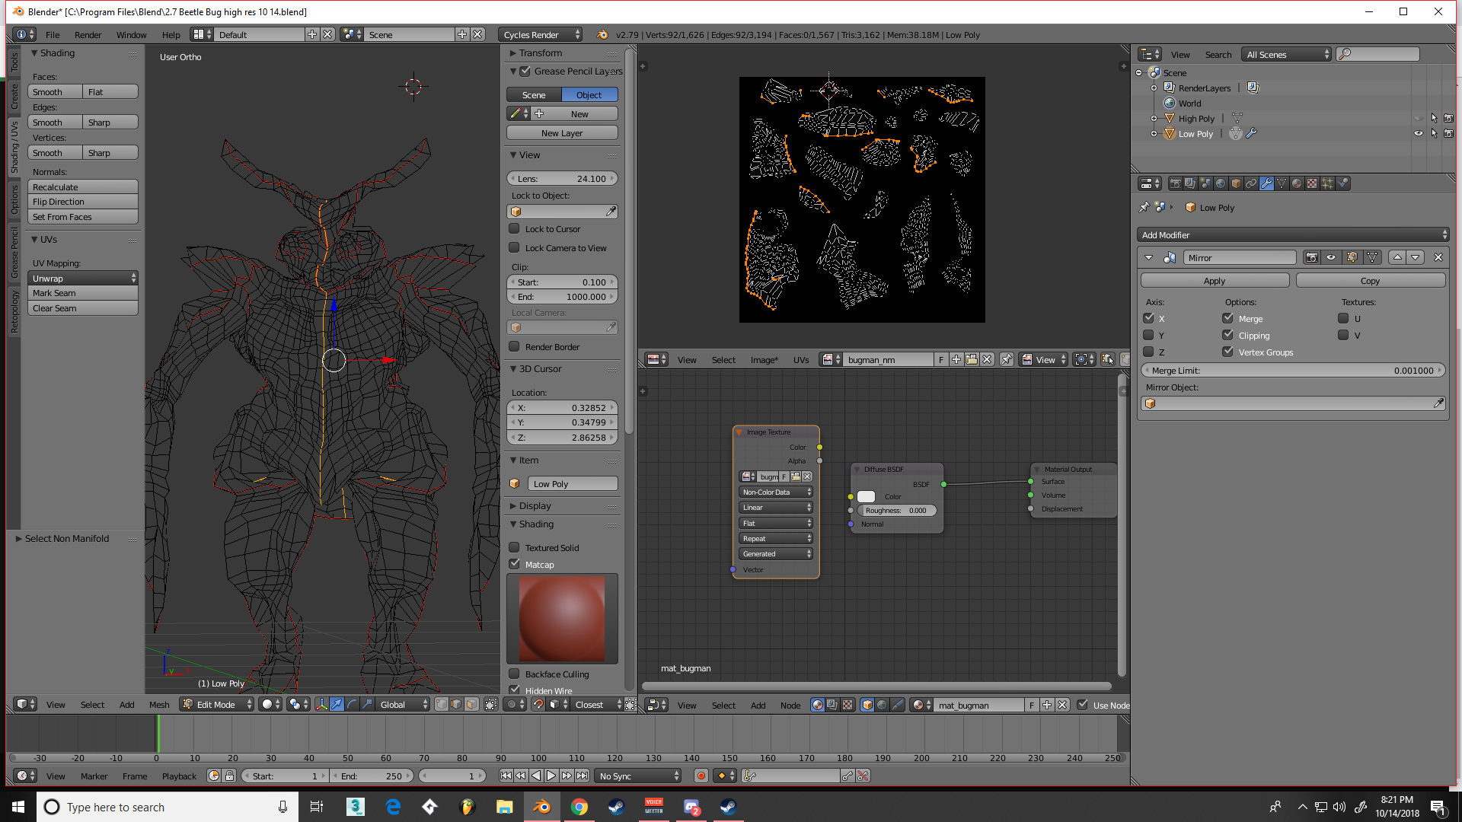
Task: Toggle limit selection to visible
Action: [491, 705]
